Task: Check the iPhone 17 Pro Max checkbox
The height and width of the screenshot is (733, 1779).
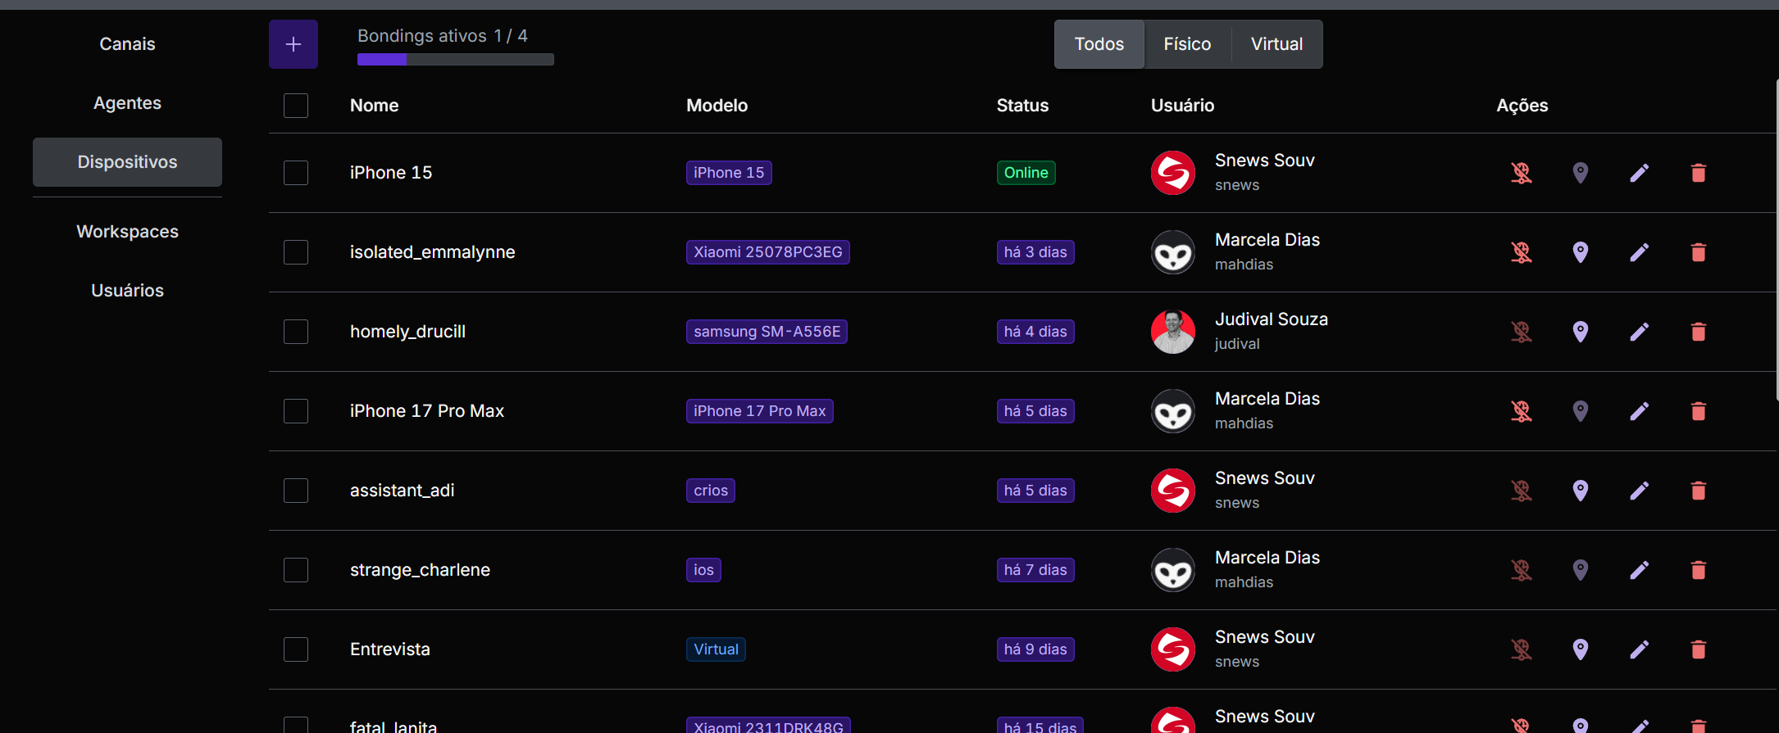Action: pos(296,411)
